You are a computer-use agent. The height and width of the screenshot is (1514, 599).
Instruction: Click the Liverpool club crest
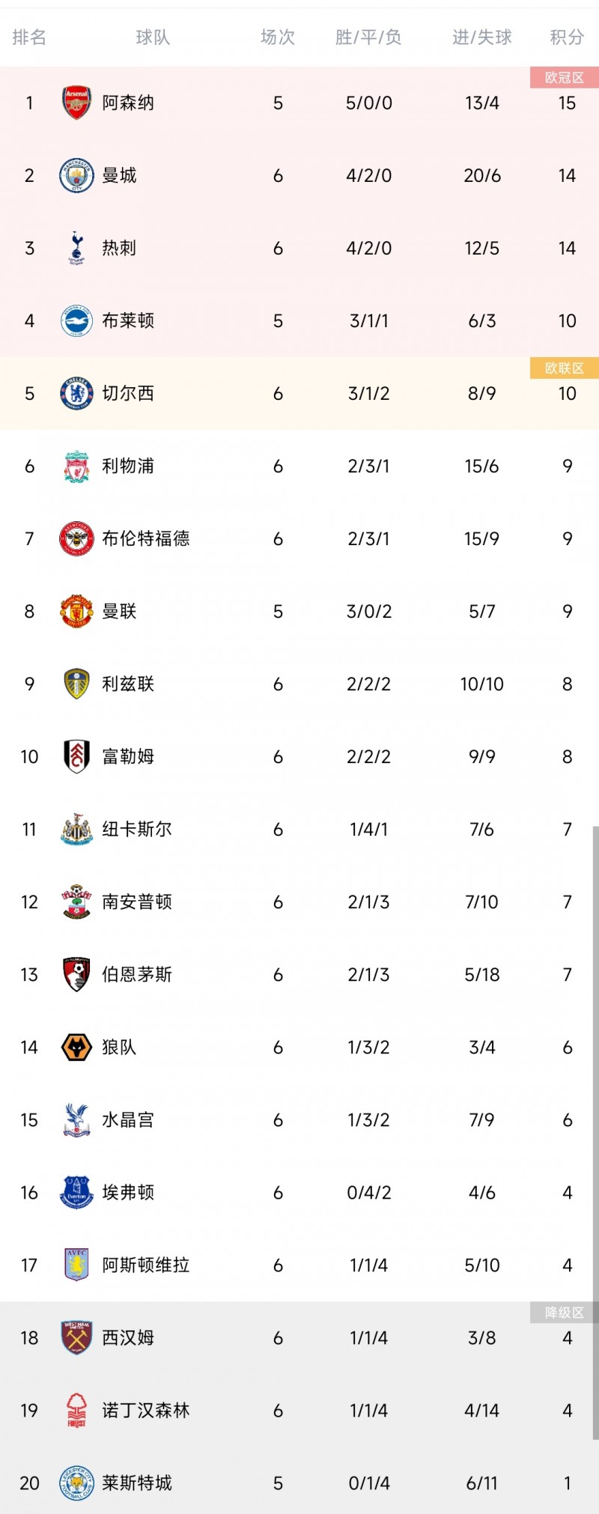click(x=76, y=466)
